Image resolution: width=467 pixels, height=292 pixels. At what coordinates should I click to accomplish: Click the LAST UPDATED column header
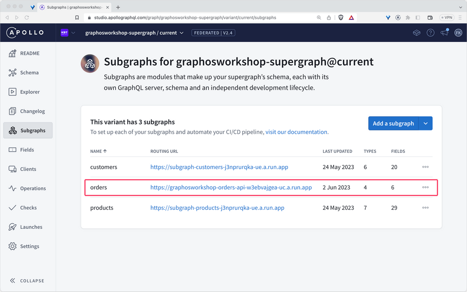click(338, 151)
